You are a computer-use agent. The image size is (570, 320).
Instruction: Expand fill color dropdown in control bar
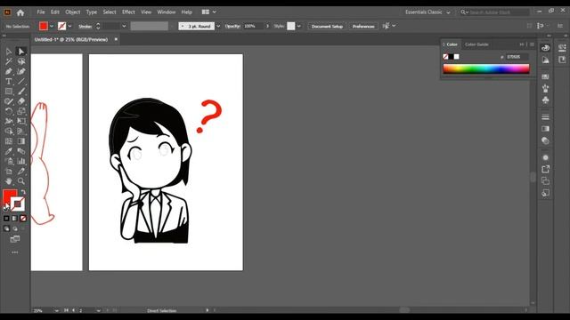52,26
